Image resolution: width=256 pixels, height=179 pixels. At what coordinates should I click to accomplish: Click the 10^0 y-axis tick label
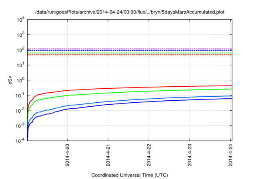(20, 80)
